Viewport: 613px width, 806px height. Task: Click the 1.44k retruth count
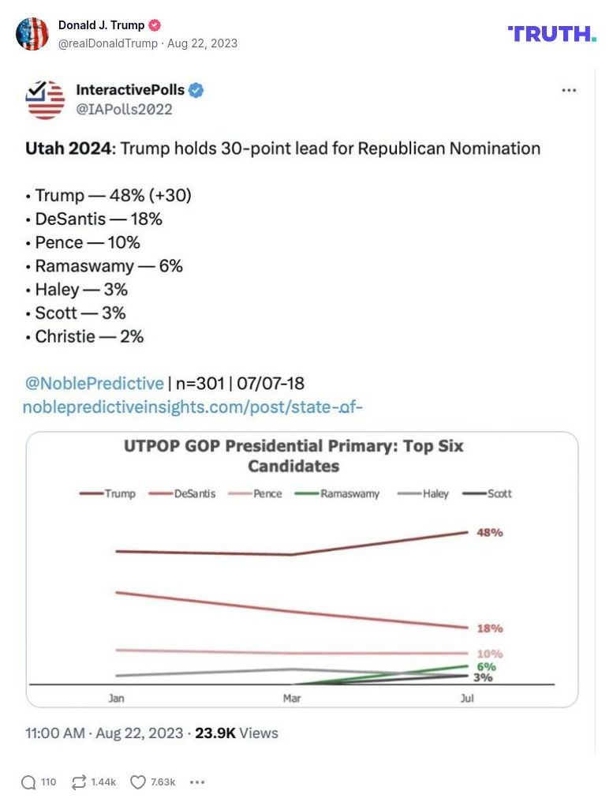click(x=104, y=782)
